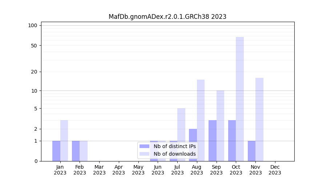Click the 'Mar 2023' x-axis label

pos(99,170)
